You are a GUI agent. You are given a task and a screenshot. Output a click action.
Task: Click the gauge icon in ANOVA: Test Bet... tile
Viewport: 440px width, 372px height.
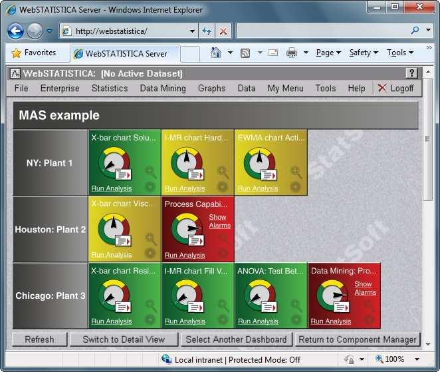click(261, 296)
